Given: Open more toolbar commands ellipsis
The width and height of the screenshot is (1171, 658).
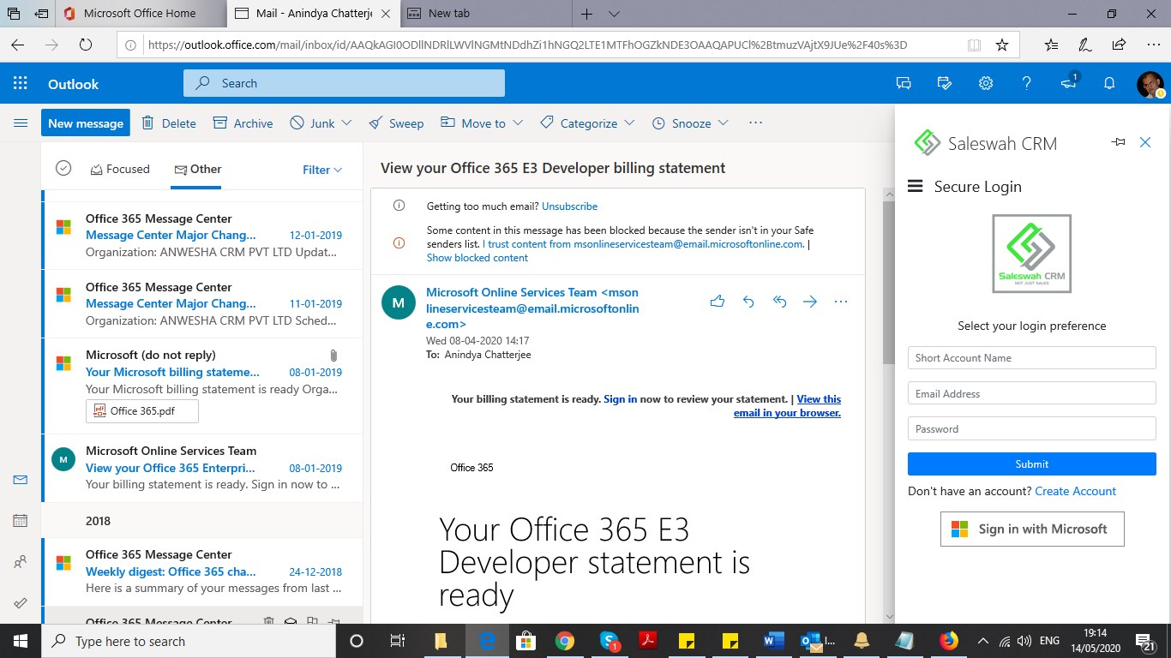Looking at the screenshot, I should pyautogui.click(x=755, y=123).
